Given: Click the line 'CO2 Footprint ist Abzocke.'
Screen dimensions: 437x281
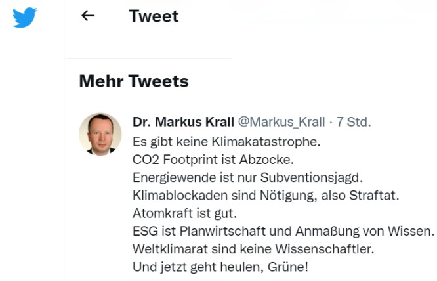Looking at the screenshot, I should [203, 158].
